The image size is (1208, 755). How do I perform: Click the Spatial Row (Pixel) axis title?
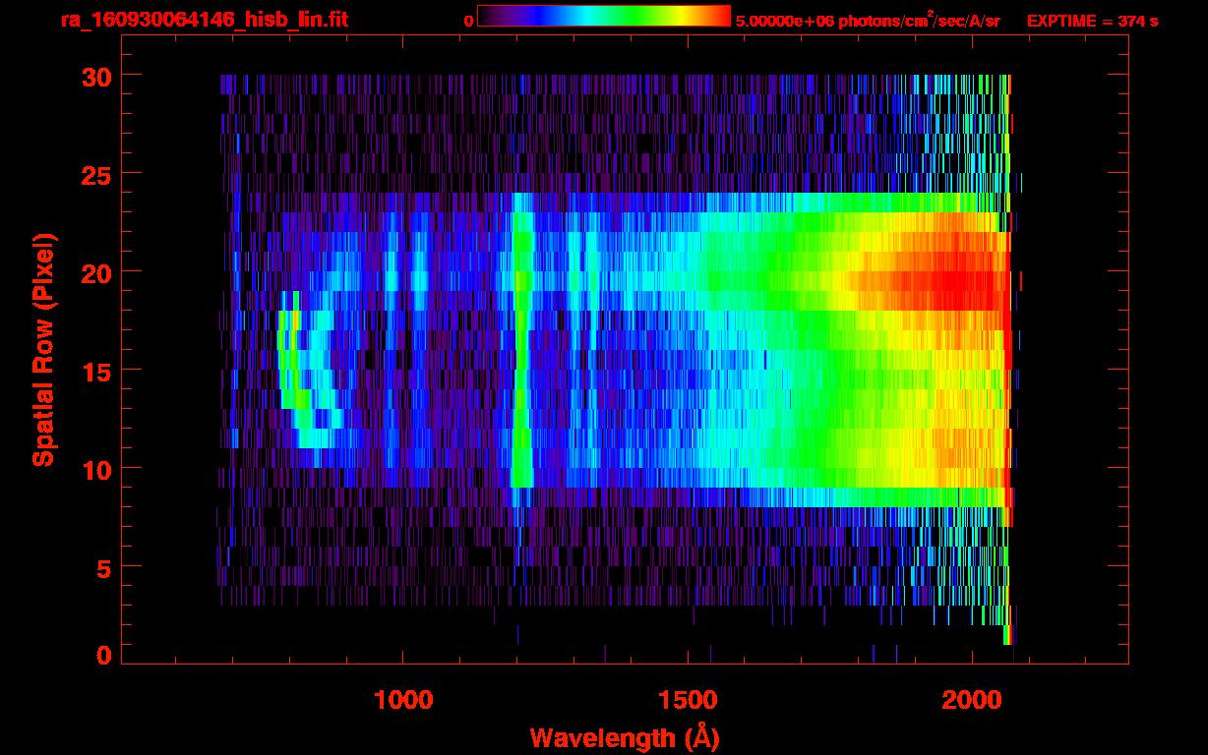[43, 349]
